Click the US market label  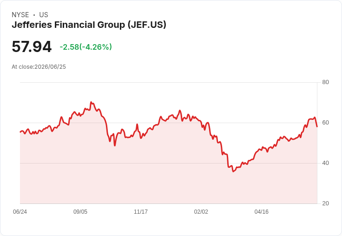(x=44, y=15)
